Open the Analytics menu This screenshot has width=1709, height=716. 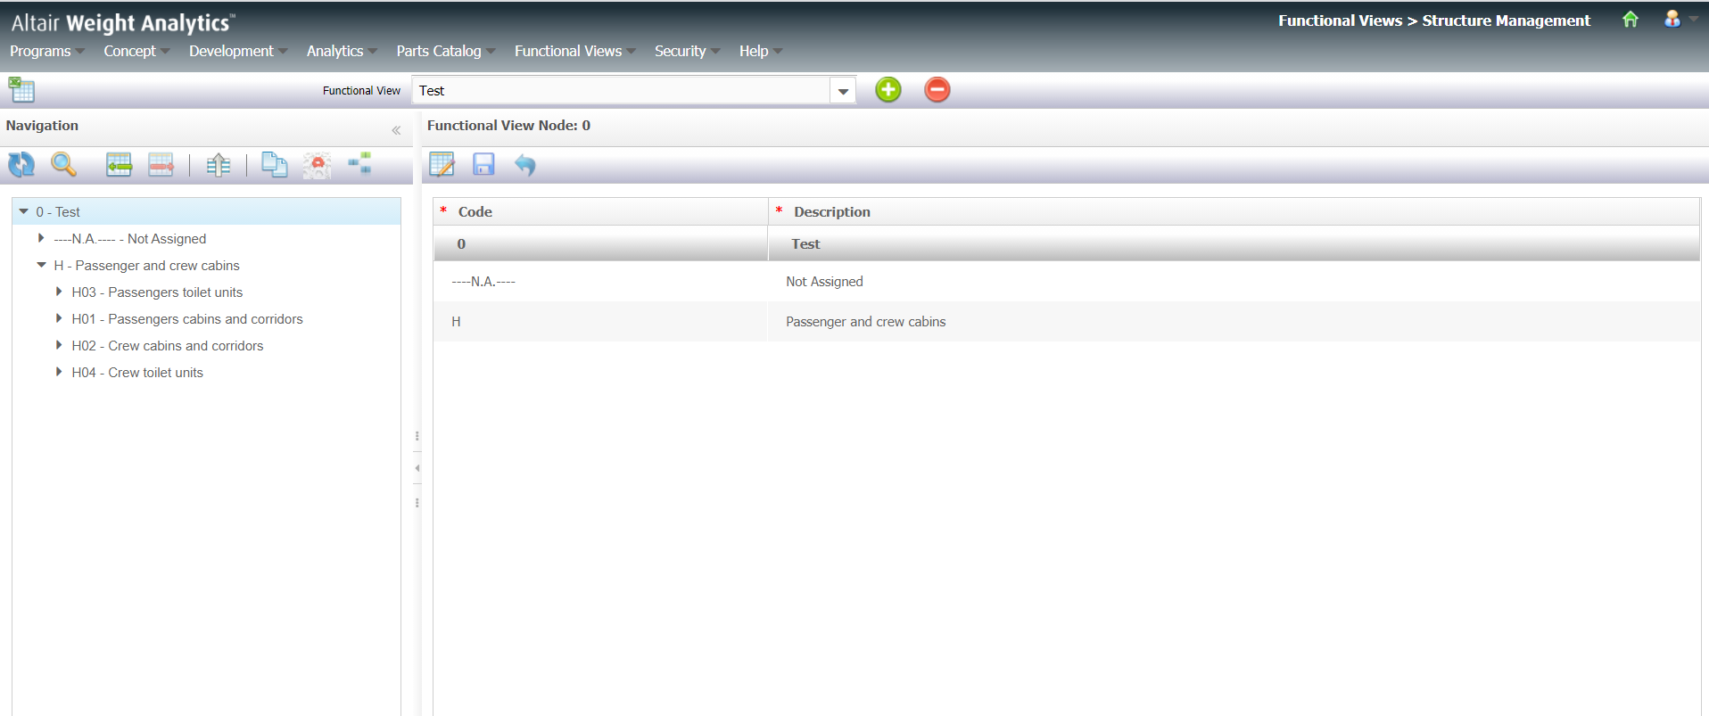[x=342, y=51]
